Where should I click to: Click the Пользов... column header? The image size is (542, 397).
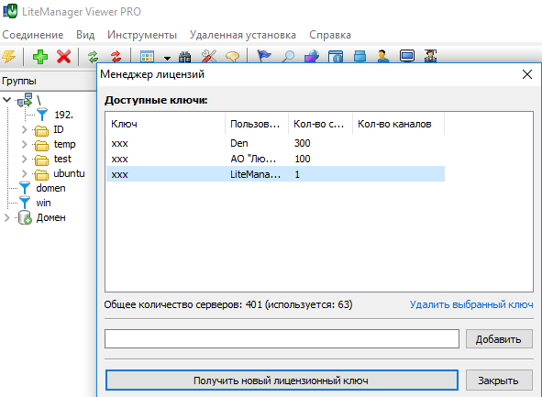257,124
